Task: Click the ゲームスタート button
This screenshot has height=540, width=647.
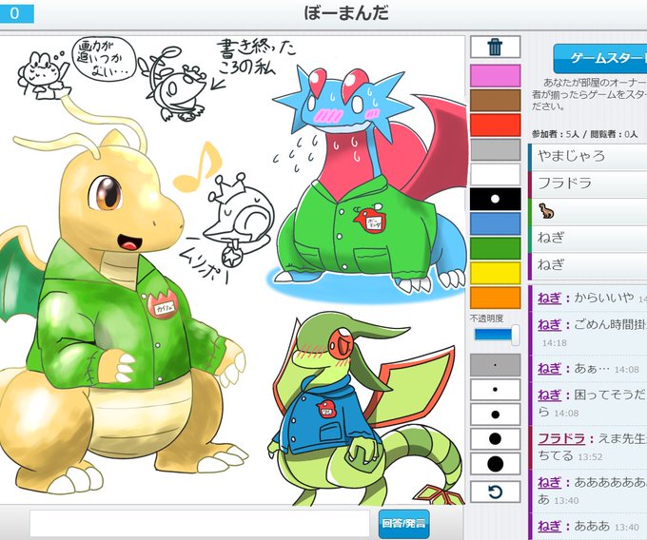Action: (600, 59)
